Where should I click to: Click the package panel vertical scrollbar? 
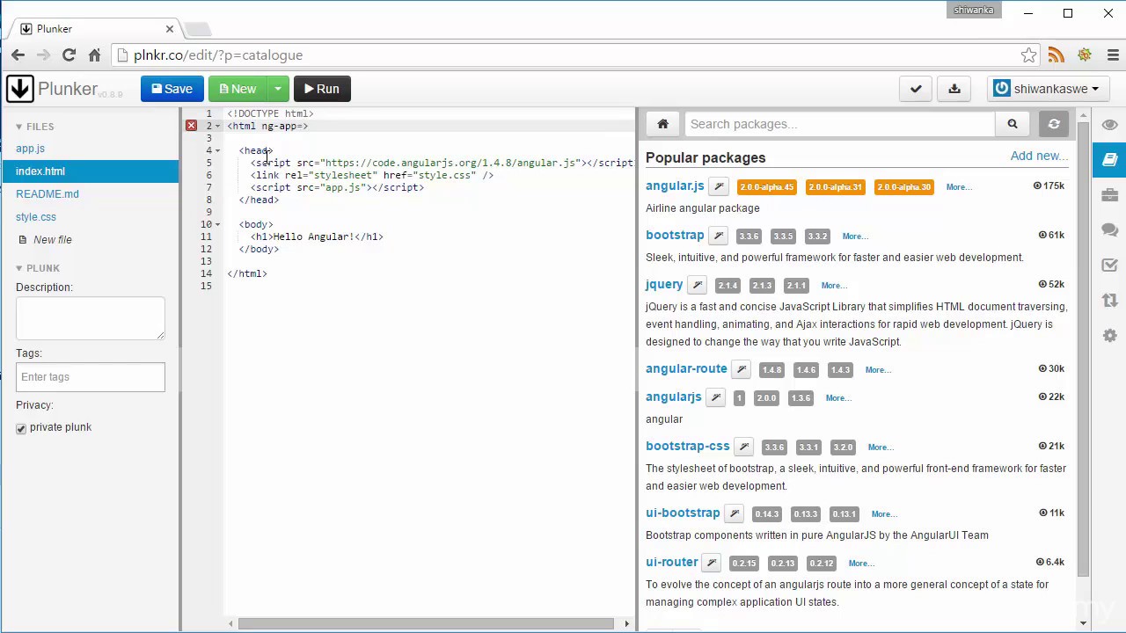[1083, 350]
